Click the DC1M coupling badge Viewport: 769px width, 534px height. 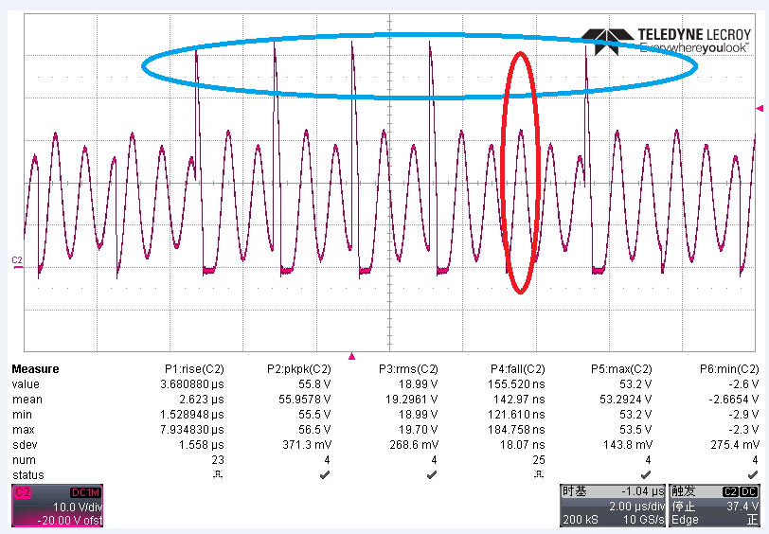tap(86, 492)
